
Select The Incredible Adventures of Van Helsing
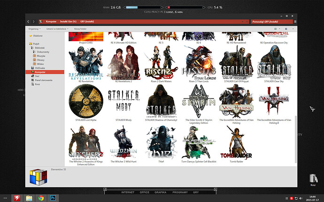tap(236, 101)
